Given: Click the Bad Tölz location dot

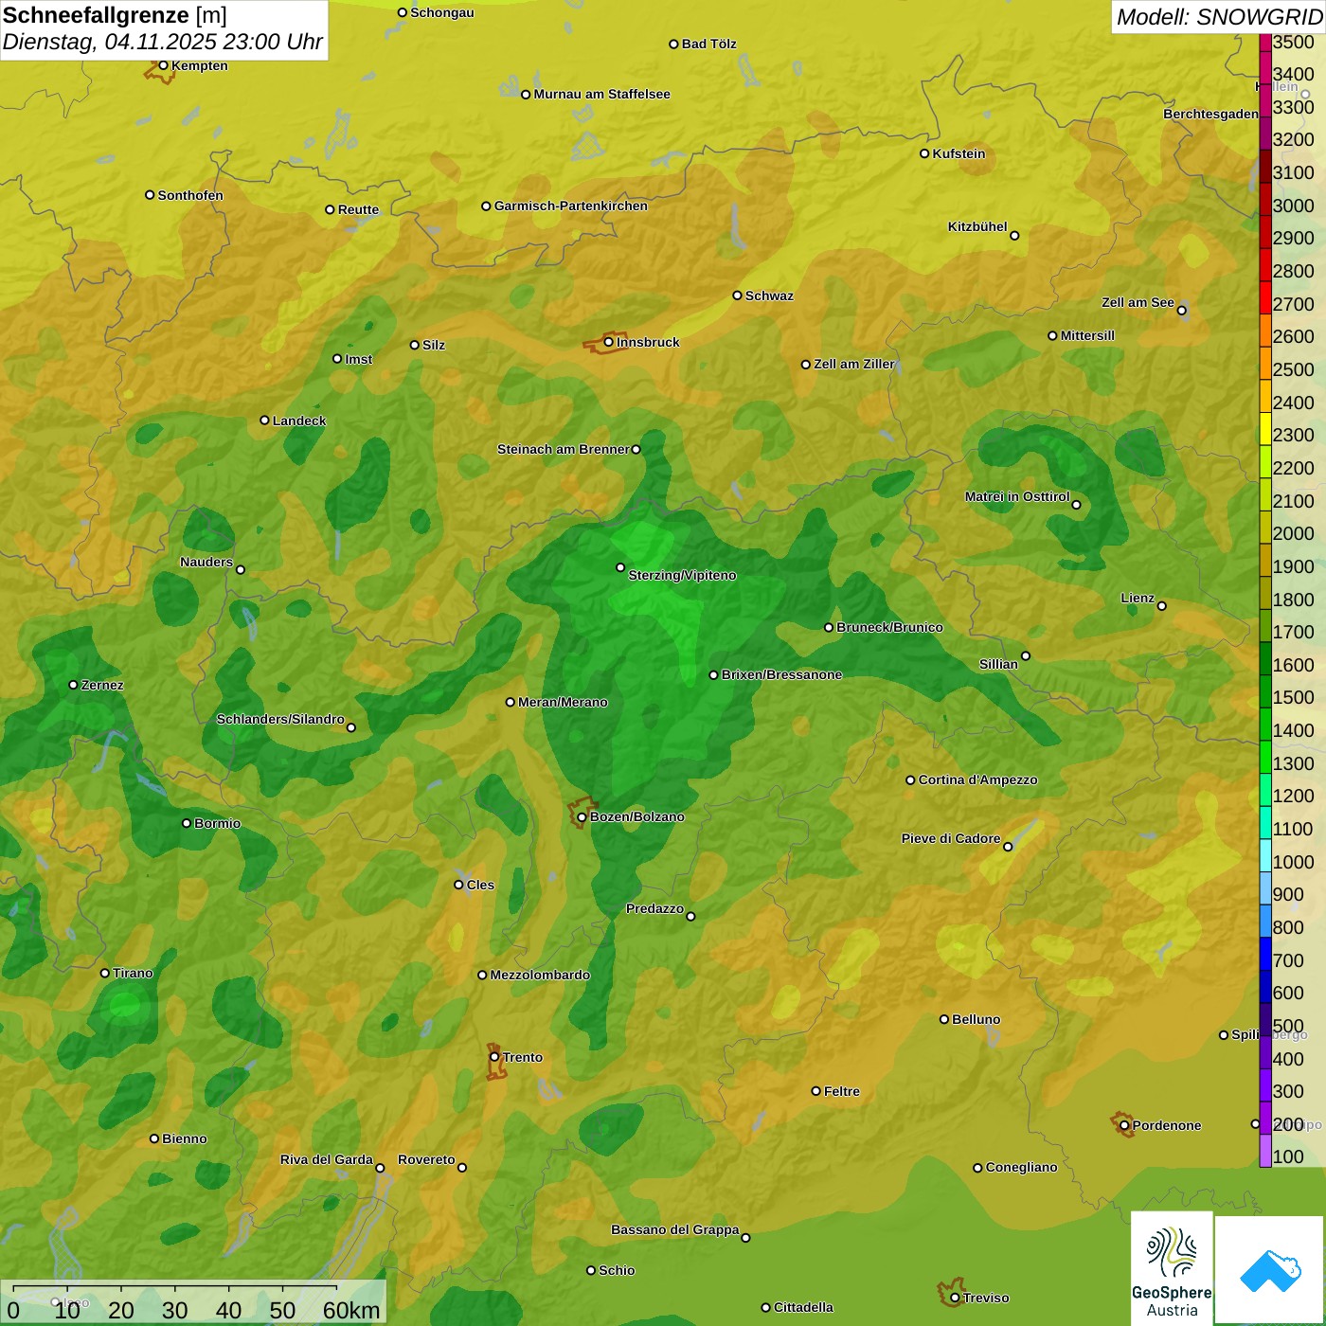Looking at the screenshot, I should tap(673, 44).
